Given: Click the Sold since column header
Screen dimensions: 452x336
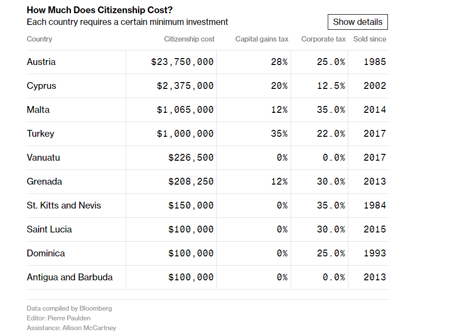Looking at the screenshot, I should [370, 39].
